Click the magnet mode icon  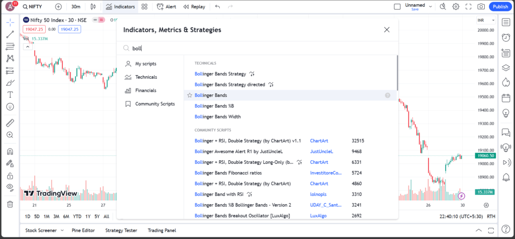[10, 152]
